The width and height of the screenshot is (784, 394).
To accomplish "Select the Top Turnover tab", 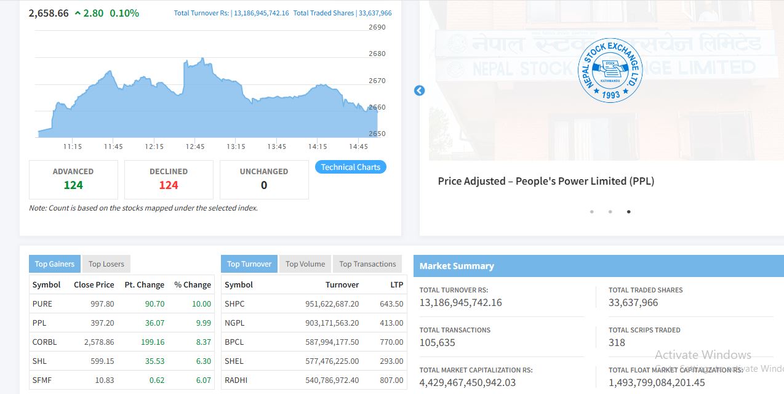I will pyautogui.click(x=249, y=264).
